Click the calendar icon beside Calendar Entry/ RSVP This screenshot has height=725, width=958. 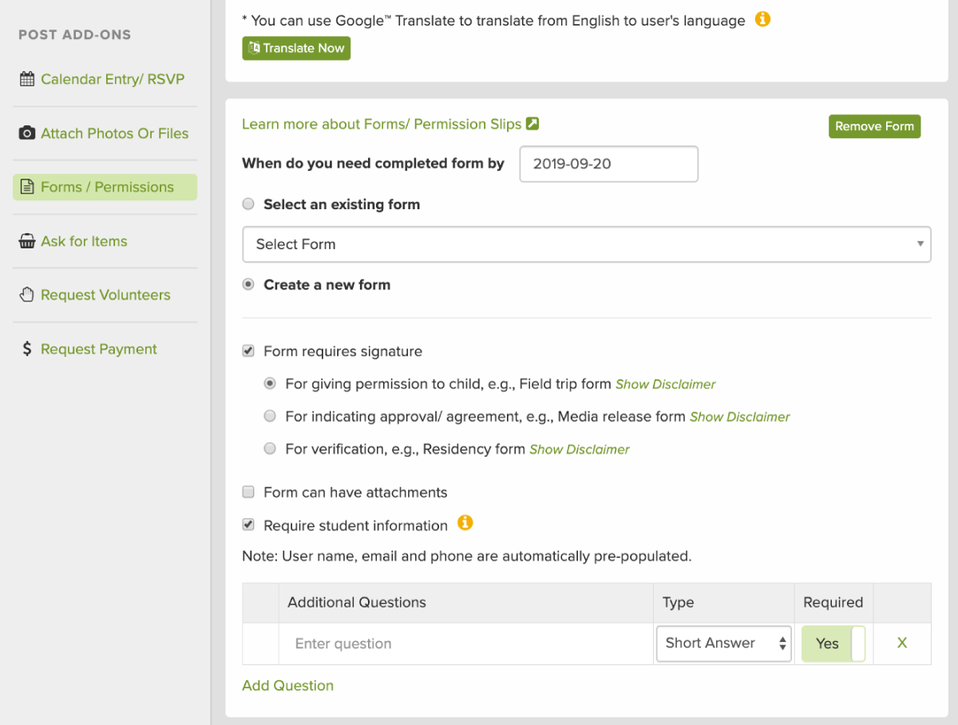pyautogui.click(x=26, y=79)
